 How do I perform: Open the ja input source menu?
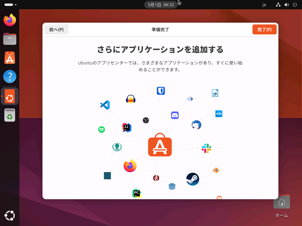(x=264, y=5)
